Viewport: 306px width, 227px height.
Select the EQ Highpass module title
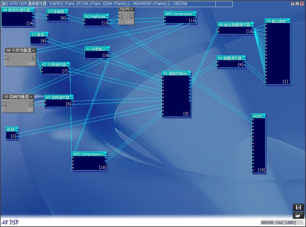tap(95, 17)
